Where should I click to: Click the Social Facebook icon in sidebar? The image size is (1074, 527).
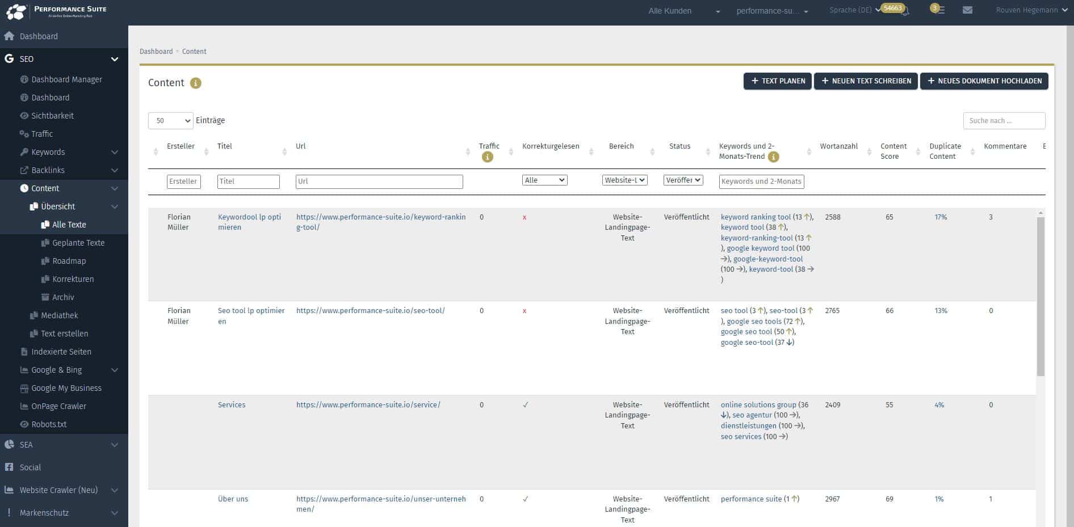[x=9, y=467]
